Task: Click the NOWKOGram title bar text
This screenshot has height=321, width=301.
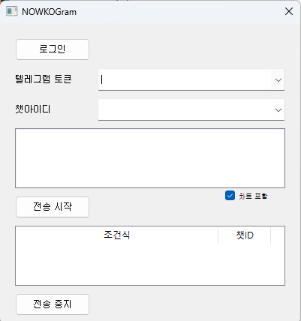Action: tap(49, 12)
